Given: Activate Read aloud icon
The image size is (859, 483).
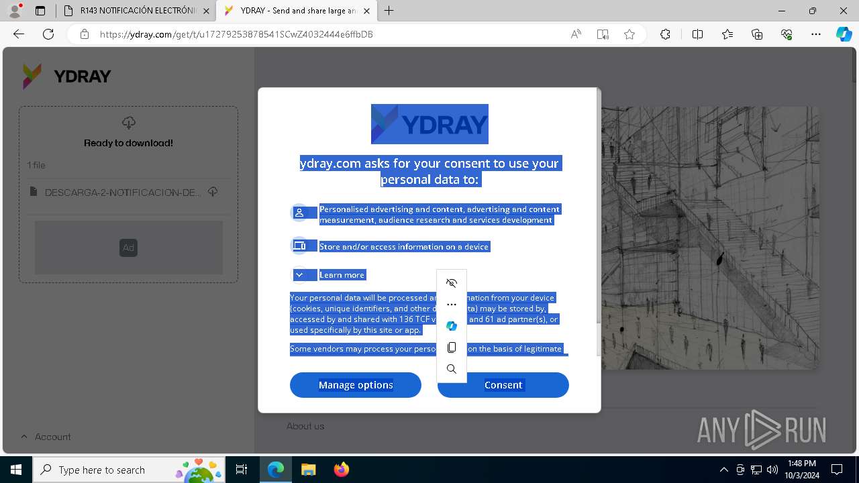Looking at the screenshot, I should [x=576, y=34].
